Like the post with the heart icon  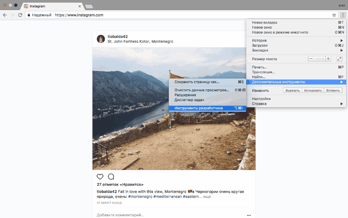coord(100,177)
